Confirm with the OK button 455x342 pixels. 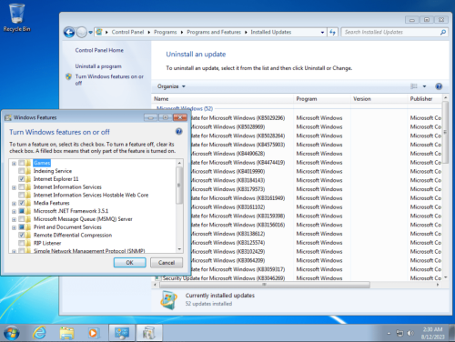(x=130, y=263)
